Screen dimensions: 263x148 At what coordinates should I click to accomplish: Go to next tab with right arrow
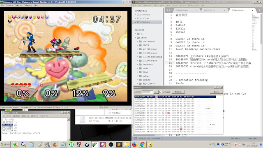169,10
